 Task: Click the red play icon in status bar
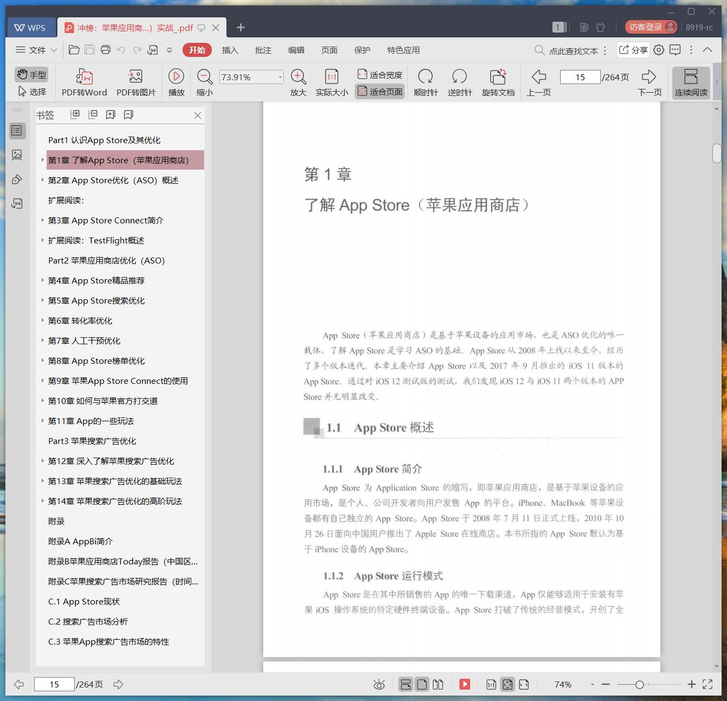(x=465, y=684)
